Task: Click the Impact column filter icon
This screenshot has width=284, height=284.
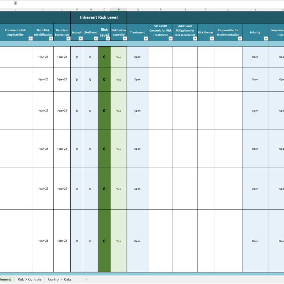Action: click(x=81, y=39)
